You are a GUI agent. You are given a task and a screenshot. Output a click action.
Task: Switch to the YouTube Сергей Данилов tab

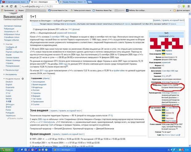pyautogui.click(x=14, y=2)
